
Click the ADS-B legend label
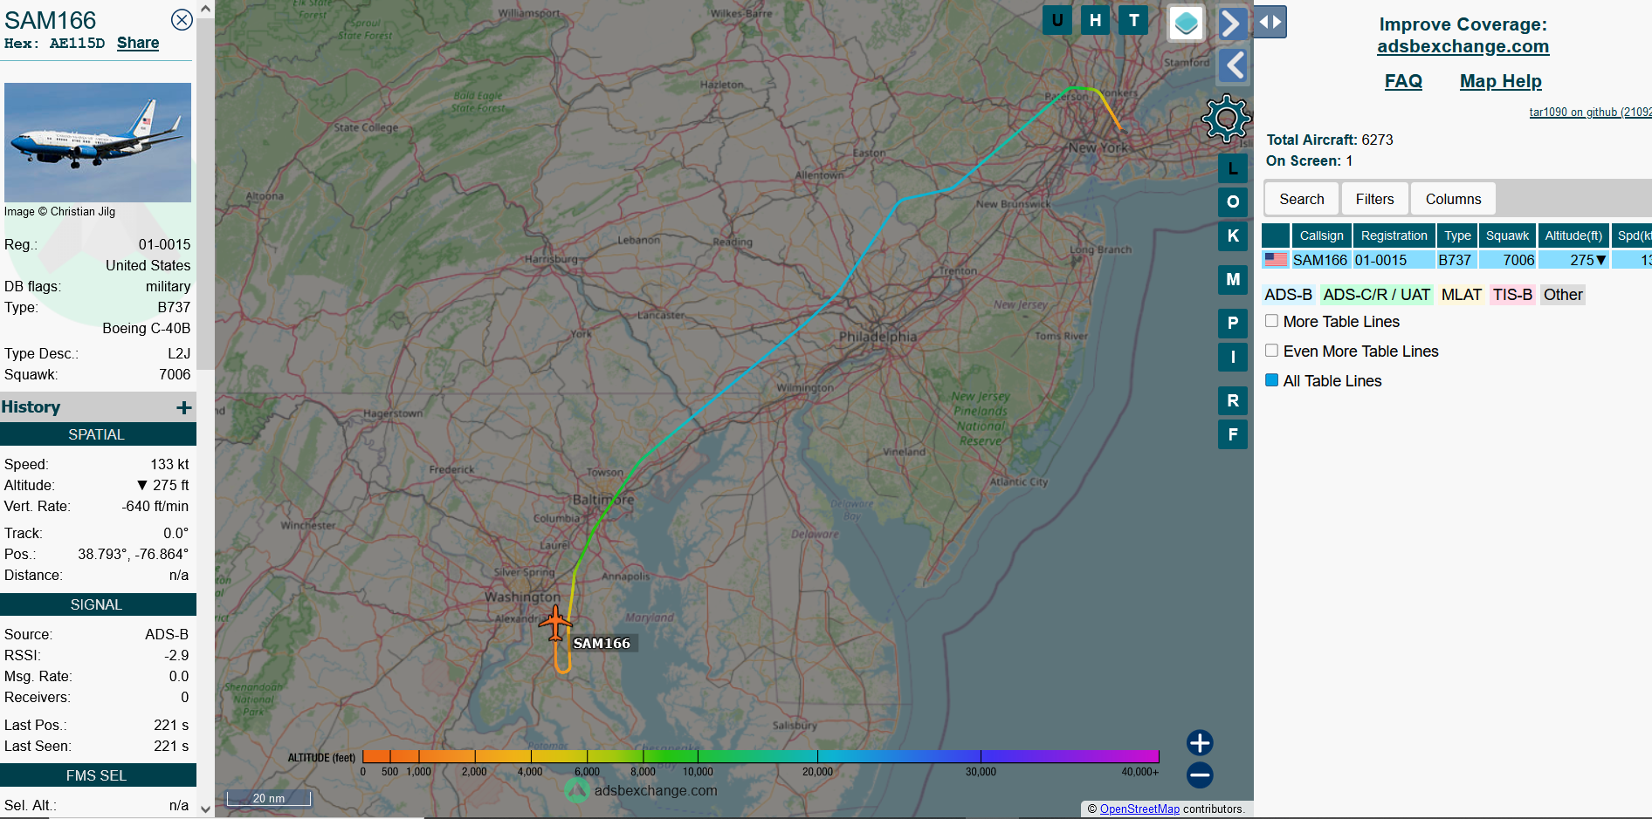pyautogui.click(x=1288, y=295)
